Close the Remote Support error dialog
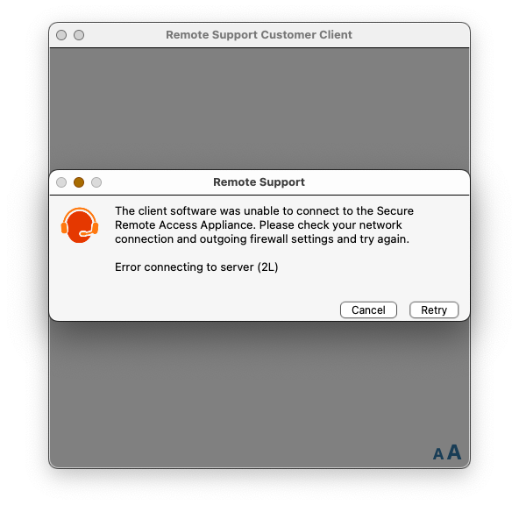This screenshot has width=519, height=505. tap(61, 182)
